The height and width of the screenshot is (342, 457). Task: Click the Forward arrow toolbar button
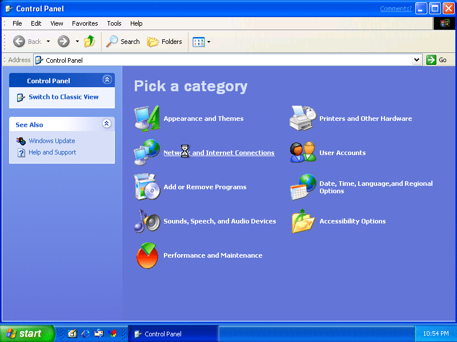point(63,42)
